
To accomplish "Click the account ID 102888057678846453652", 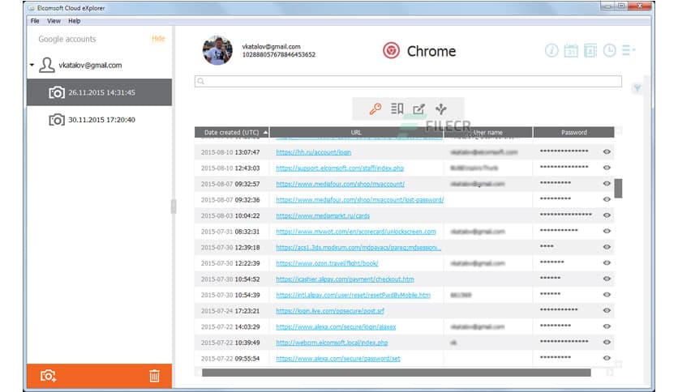I will (x=279, y=55).
